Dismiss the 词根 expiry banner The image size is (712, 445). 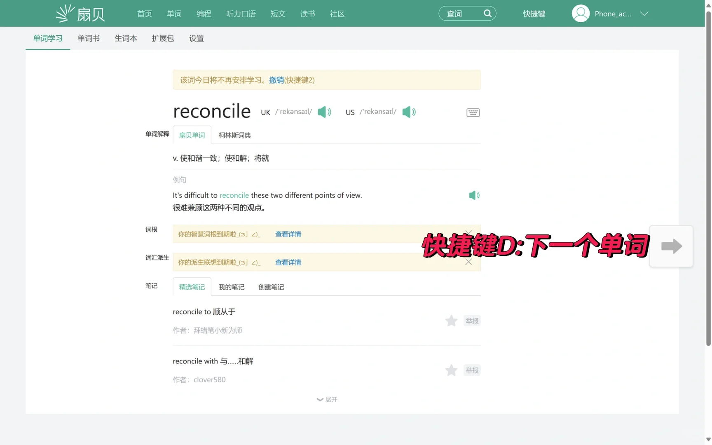468,233
